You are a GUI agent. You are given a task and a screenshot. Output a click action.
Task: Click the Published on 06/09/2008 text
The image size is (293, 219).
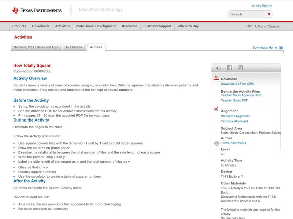32,71
